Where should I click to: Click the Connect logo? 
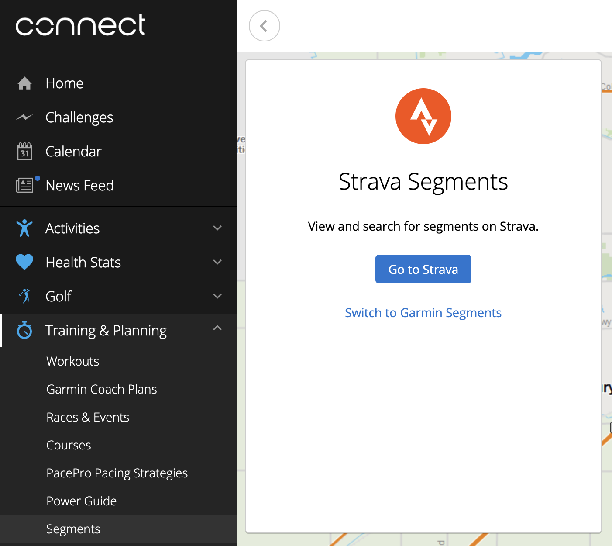(x=80, y=25)
